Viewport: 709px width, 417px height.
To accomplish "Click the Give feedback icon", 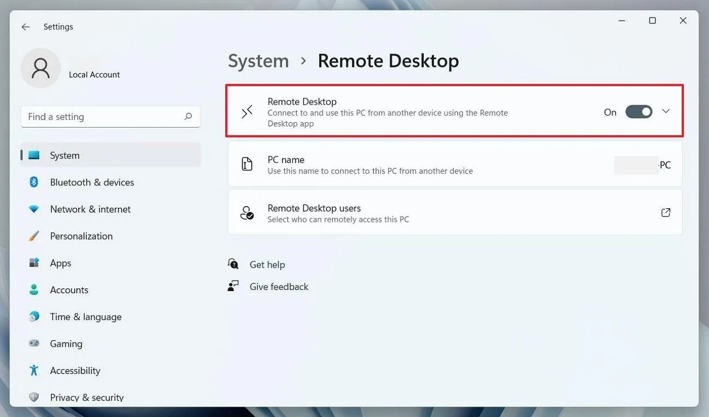I will coord(233,286).
